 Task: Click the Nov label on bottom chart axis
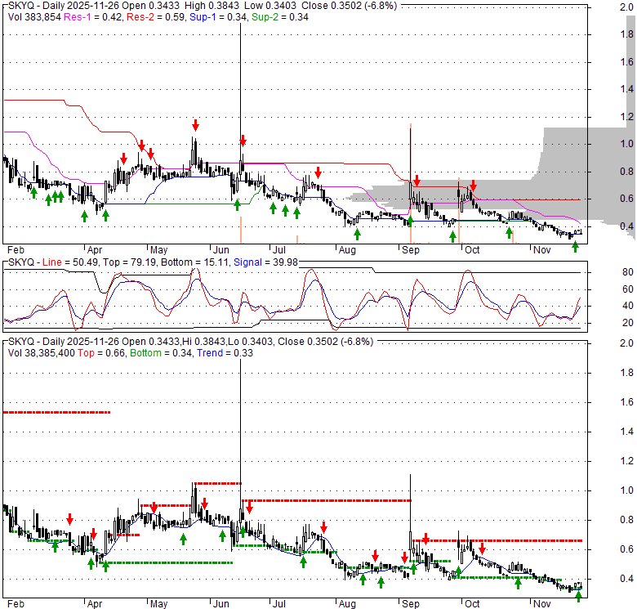point(541,604)
